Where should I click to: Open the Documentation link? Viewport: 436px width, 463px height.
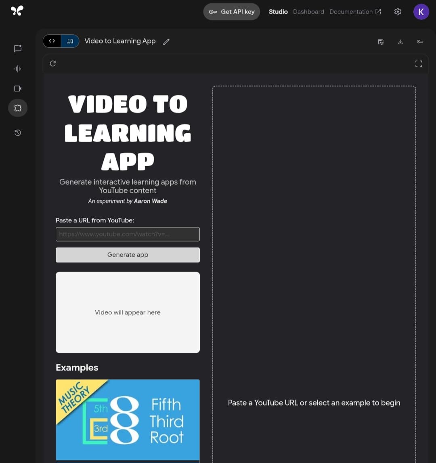355,12
